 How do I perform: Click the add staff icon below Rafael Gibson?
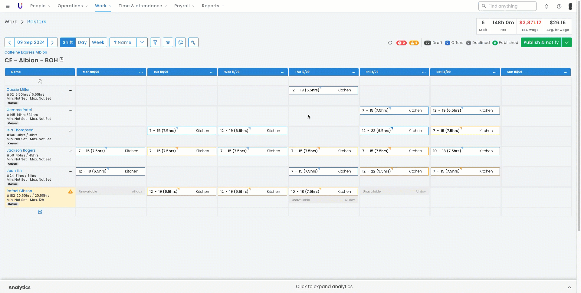40,212
